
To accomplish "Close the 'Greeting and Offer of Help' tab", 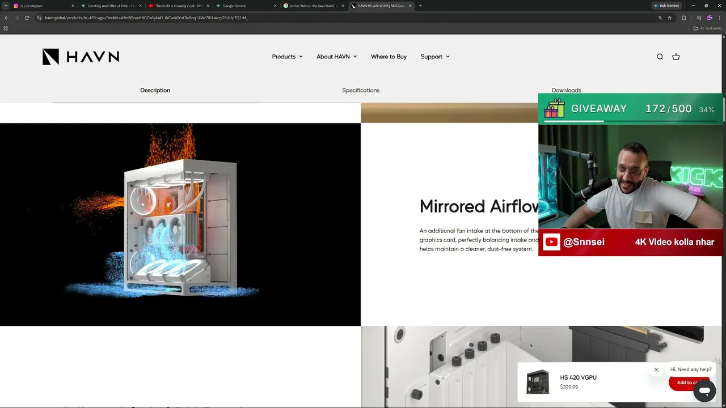I will (x=140, y=6).
